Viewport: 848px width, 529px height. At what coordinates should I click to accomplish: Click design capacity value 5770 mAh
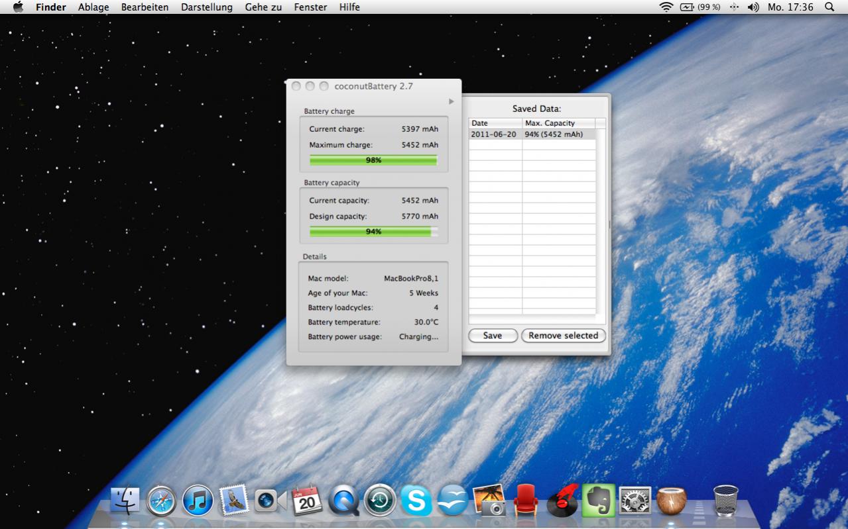pos(420,216)
